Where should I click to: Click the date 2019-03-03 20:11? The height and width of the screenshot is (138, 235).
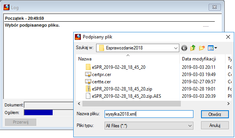coord(199,67)
